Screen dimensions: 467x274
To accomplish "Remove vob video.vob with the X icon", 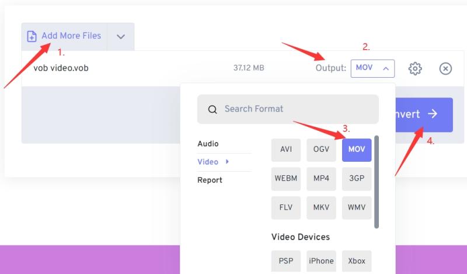I will (x=445, y=68).
